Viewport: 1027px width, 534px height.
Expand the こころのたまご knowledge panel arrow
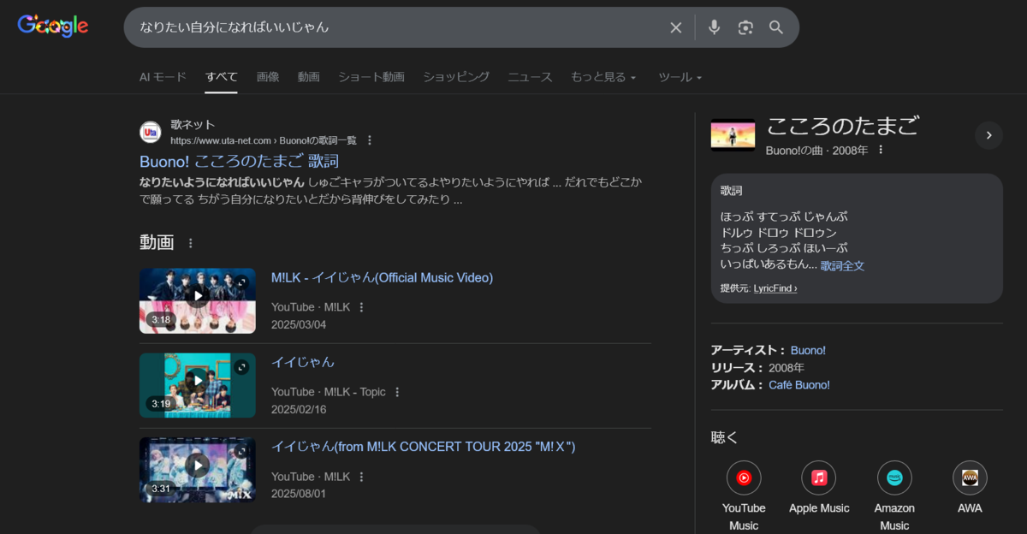[x=988, y=135]
